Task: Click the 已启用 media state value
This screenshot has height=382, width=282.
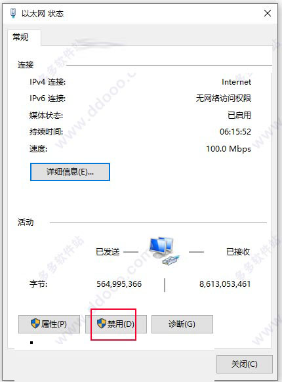Action: coord(239,115)
